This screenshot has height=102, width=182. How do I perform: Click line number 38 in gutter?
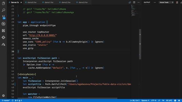click(x=13, y=52)
